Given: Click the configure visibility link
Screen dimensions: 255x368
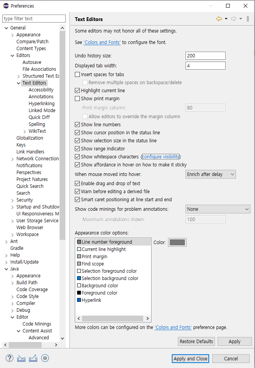Looking at the screenshot, I should tap(161, 156).
